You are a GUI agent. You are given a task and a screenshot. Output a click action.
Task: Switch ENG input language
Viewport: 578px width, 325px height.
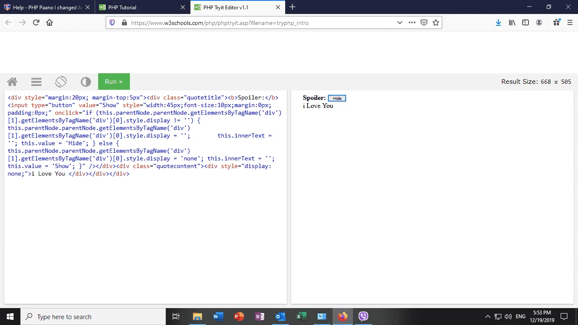(x=521, y=317)
